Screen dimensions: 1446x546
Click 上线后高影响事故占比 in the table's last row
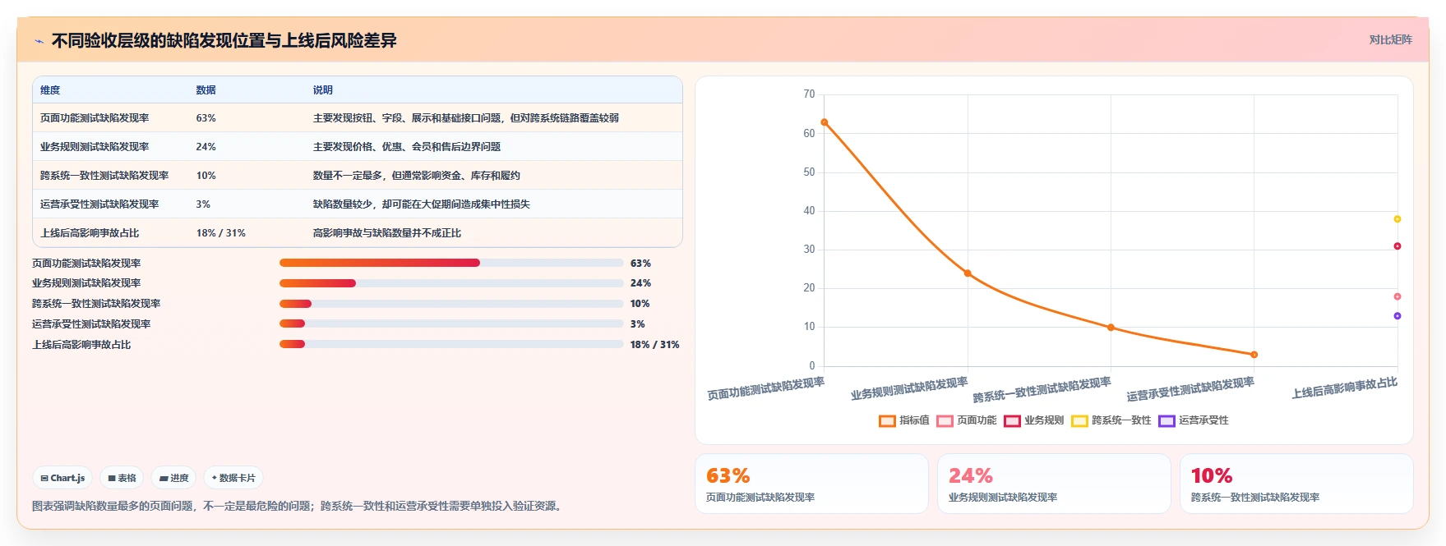[x=90, y=233]
